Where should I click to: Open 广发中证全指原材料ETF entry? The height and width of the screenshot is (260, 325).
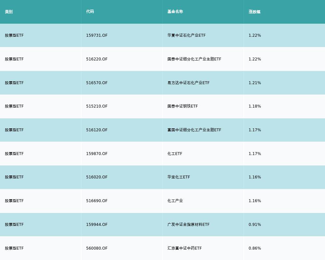[x=188, y=225]
